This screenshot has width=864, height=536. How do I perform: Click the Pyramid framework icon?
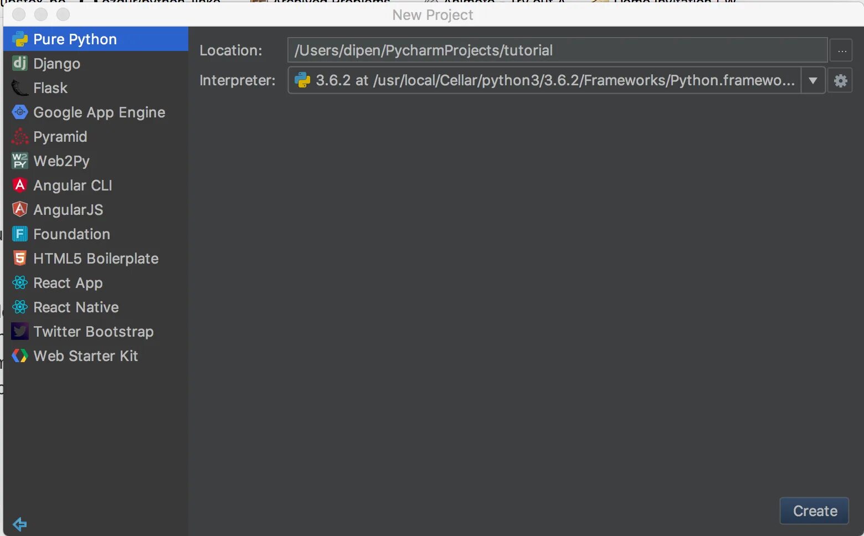pyautogui.click(x=20, y=137)
